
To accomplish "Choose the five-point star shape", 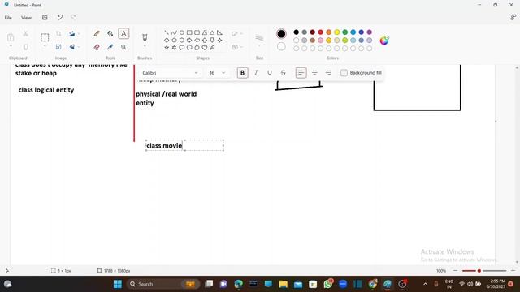I will (x=167, y=48).
